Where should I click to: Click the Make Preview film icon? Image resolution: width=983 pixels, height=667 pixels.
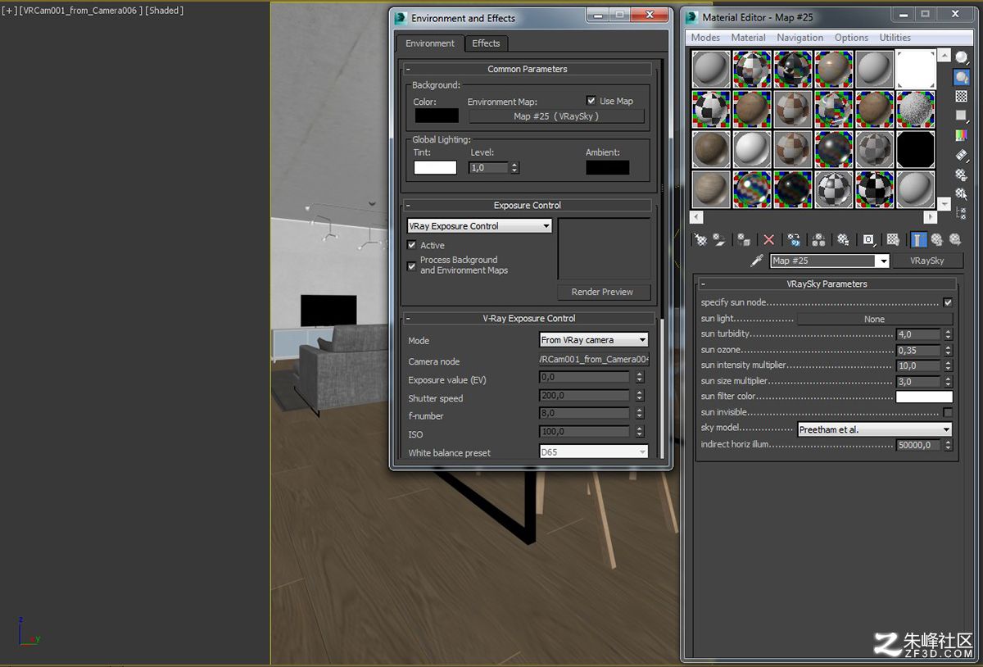pyautogui.click(x=962, y=155)
